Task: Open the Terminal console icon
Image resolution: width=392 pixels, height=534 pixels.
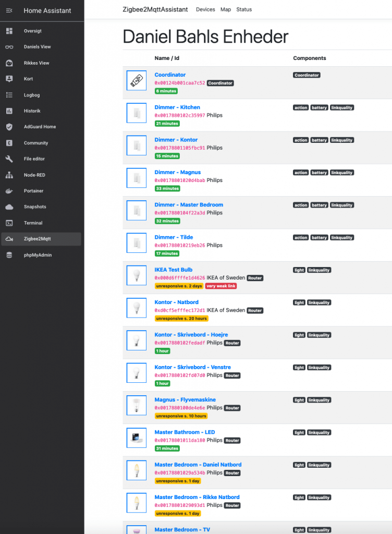Action: [x=9, y=223]
